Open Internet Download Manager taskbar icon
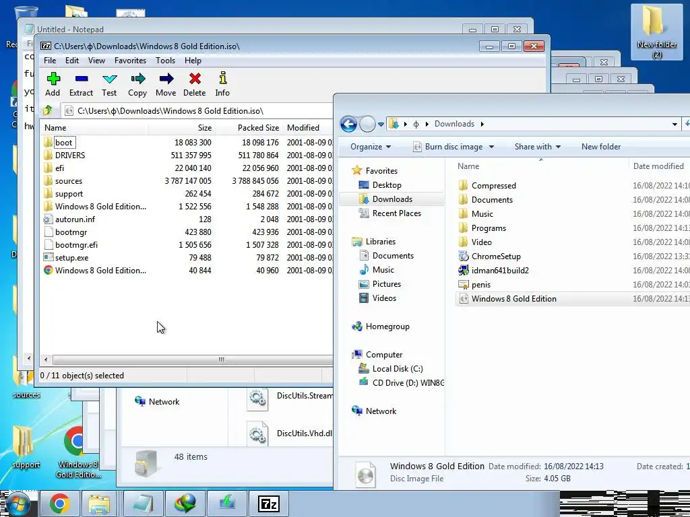 pyautogui.click(x=185, y=504)
